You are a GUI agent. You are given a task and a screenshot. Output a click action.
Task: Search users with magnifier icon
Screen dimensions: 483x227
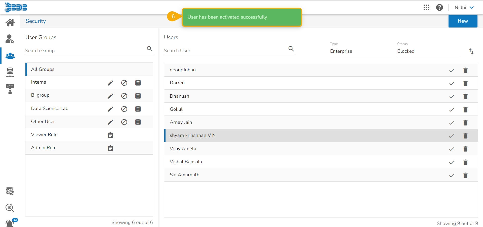pyautogui.click(x=291, y=49)
